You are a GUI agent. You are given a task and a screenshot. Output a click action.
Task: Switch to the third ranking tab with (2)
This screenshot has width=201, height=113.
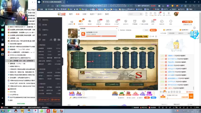[x=181, y=33]
